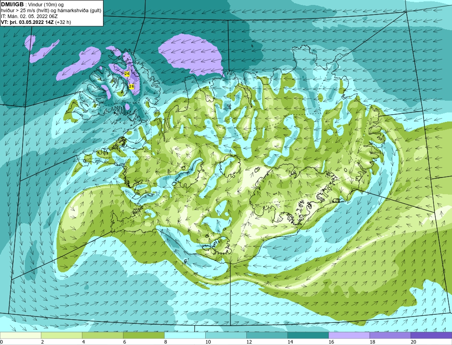452x345 pixels.
Task: Click the 'DMI/IGB : Vindur (10m) og' title line
Action: coord(33,5)
